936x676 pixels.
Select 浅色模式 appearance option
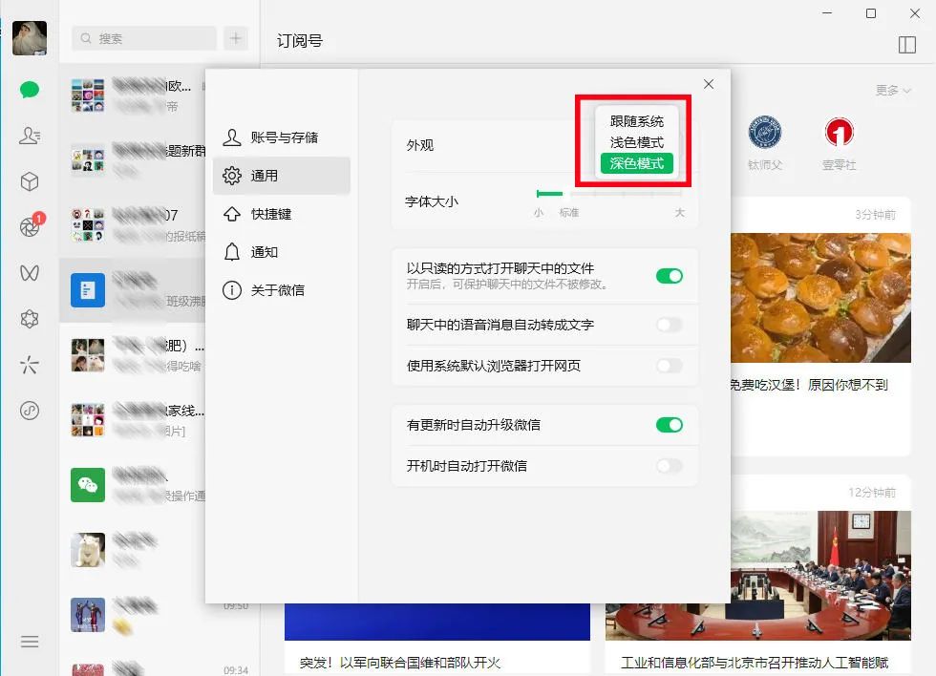[636, 142]
